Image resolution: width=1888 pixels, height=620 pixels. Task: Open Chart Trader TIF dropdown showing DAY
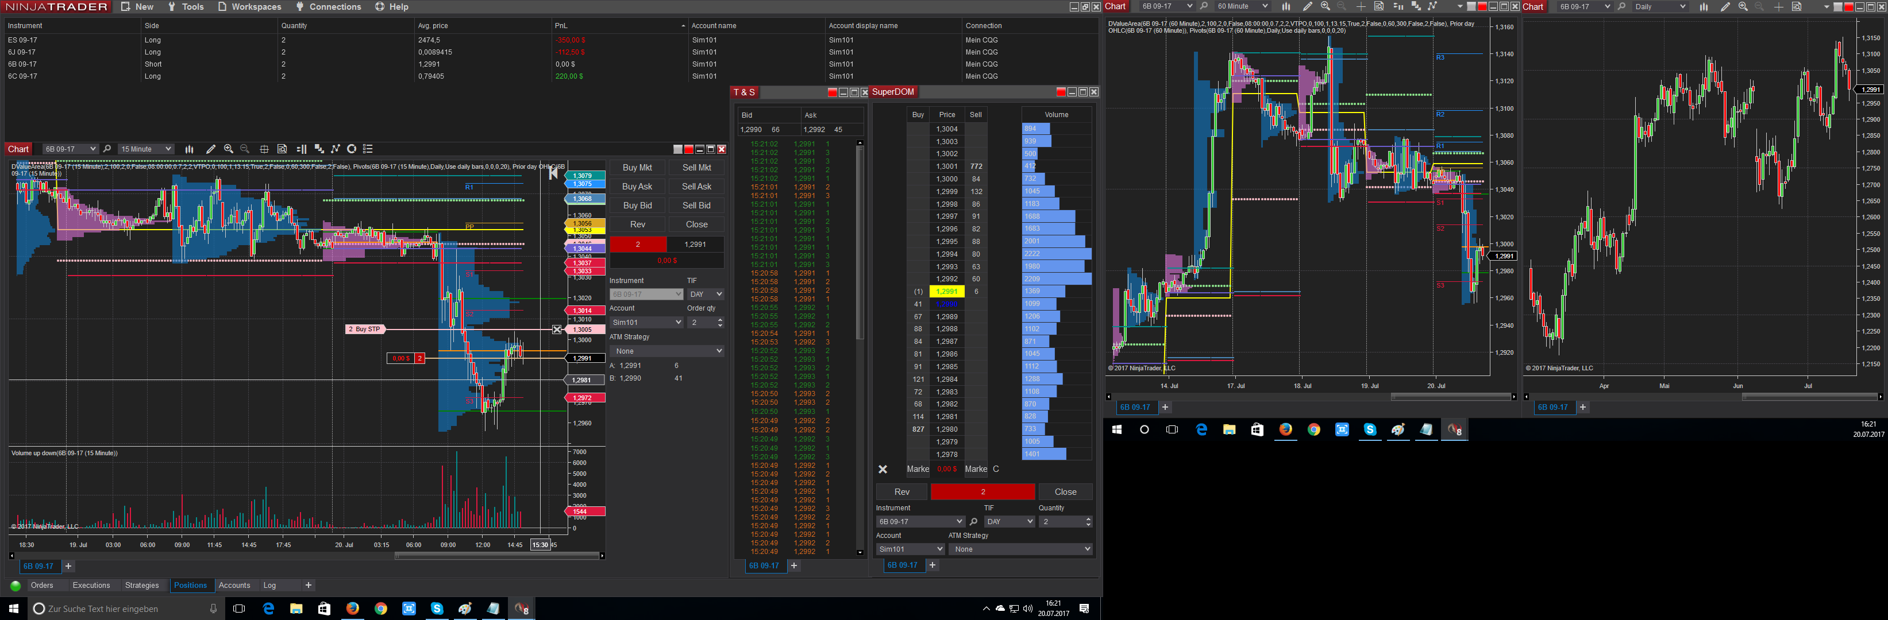click(706, 294)
